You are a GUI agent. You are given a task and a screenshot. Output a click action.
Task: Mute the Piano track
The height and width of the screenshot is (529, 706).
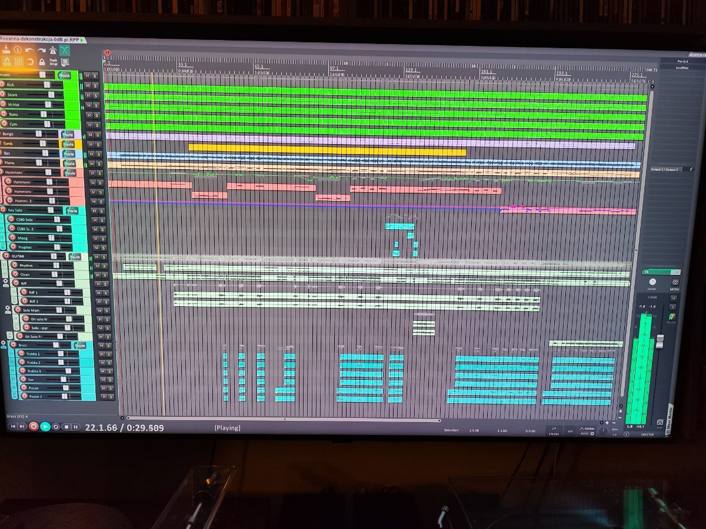(x=91, y=163)
